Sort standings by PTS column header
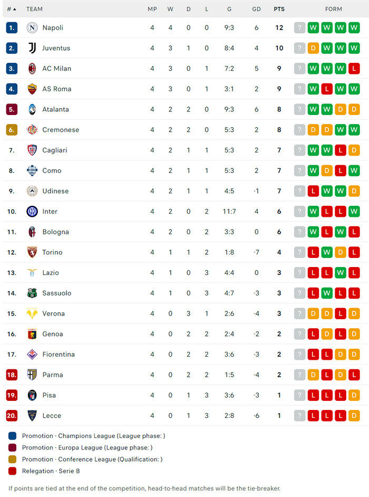 point(279,9)
